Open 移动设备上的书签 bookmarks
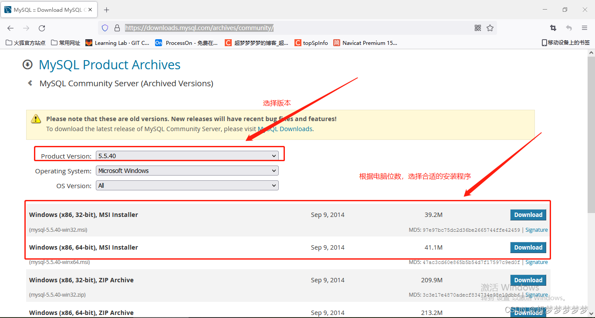 [x=565, y=43]
